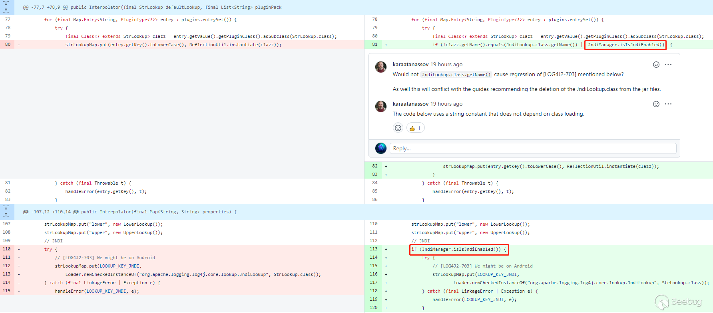Click the first comment's 19 hours ago timestamp
Viewport: 713px width, 313px height.
(x=446, y=65)
